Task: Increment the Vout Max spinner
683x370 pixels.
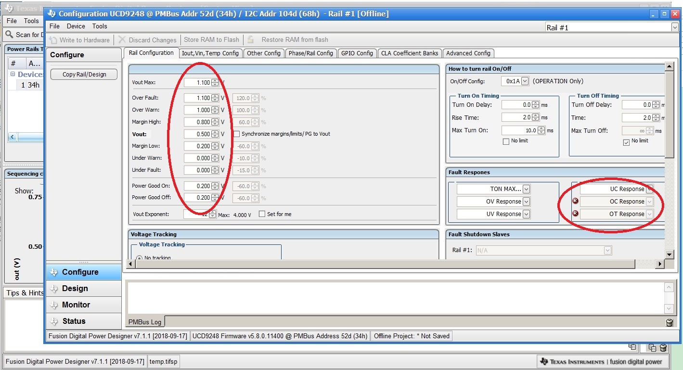Action: tap(215, 81)
